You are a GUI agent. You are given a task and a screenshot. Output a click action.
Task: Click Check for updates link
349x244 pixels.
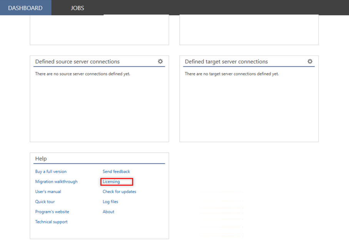(x=119, y=191)
